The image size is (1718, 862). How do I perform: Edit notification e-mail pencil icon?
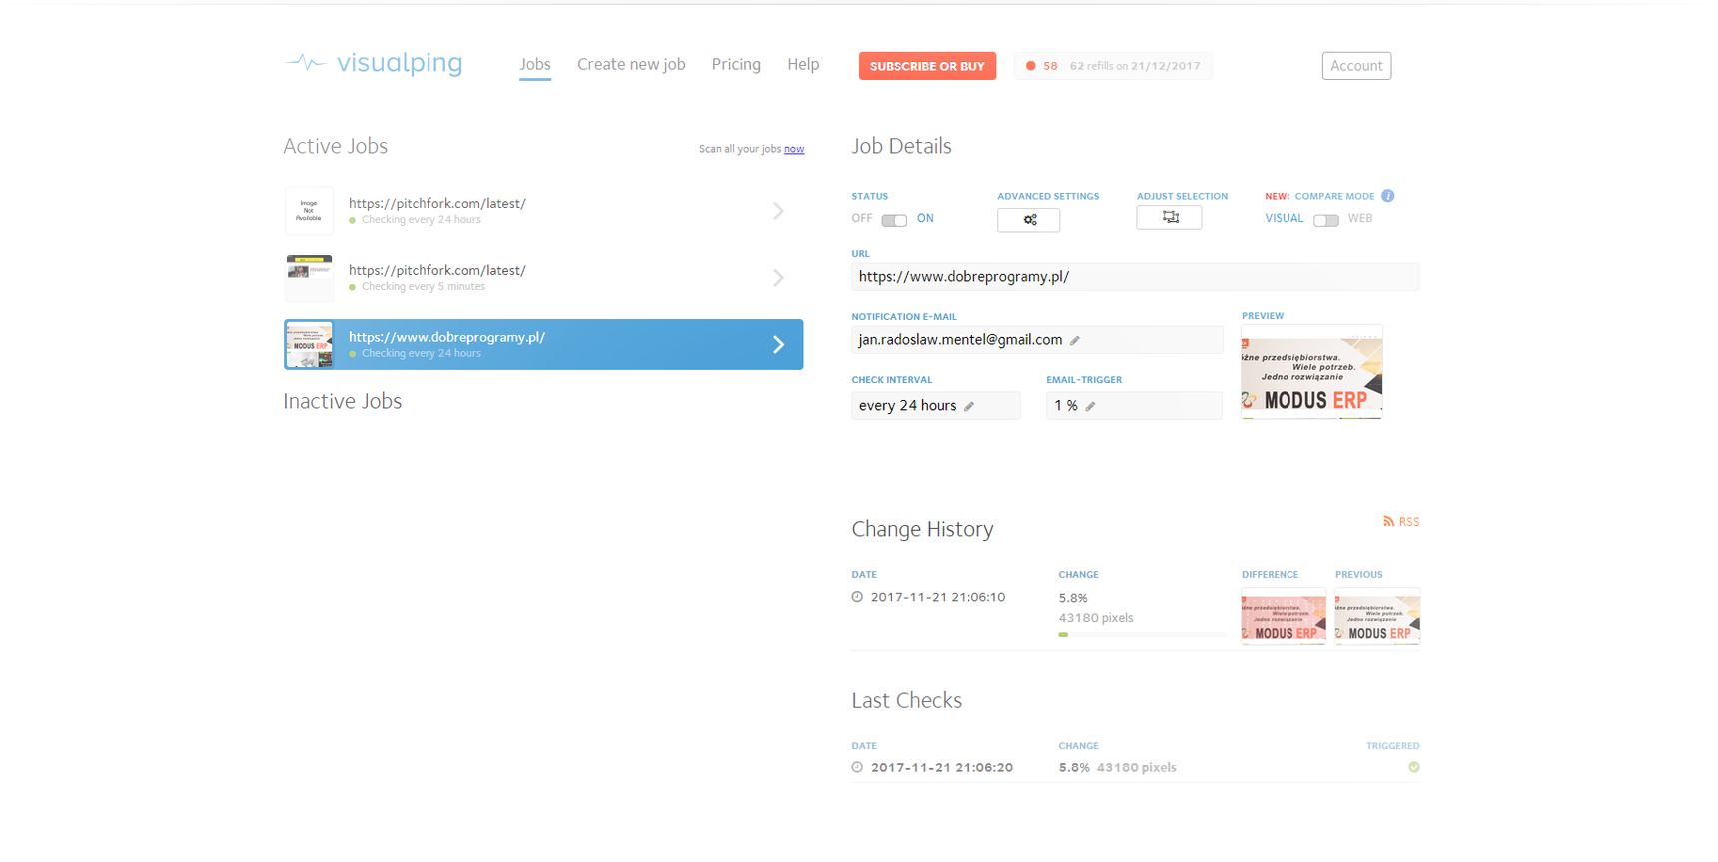coord(1075,341)
